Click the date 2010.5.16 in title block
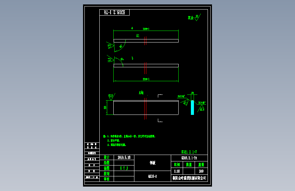 tap(124, 158)
